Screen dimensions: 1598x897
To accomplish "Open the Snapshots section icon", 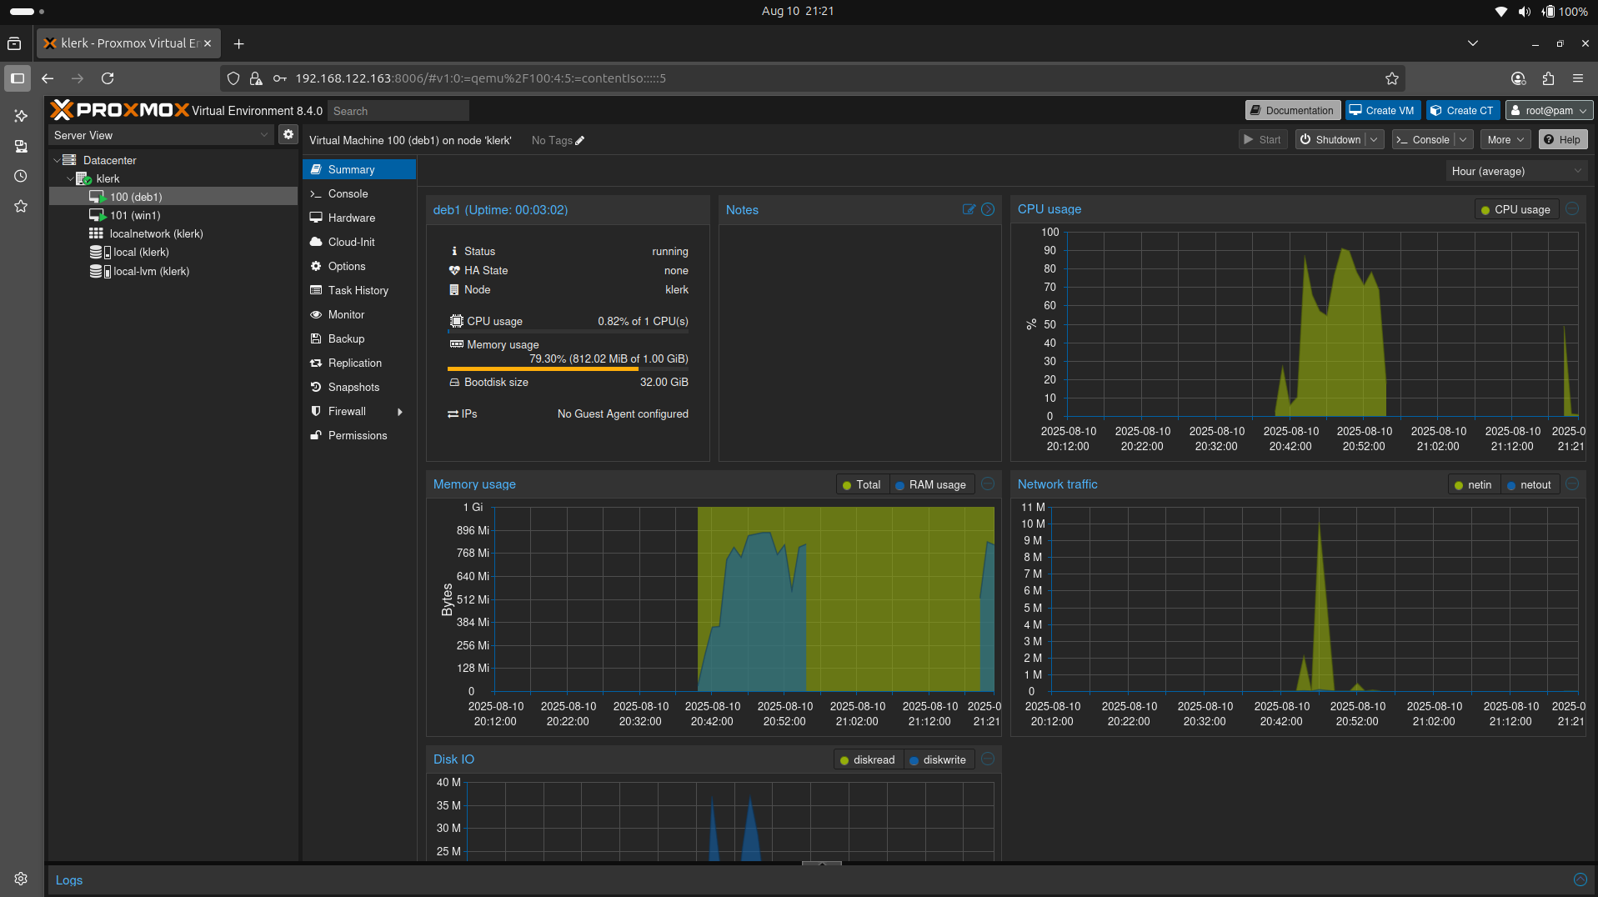I will [x=316, y=387].
